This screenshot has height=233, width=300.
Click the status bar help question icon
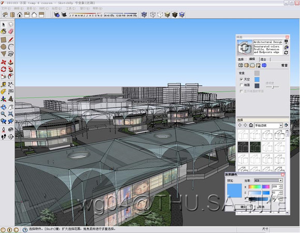[x=25, y=229]
